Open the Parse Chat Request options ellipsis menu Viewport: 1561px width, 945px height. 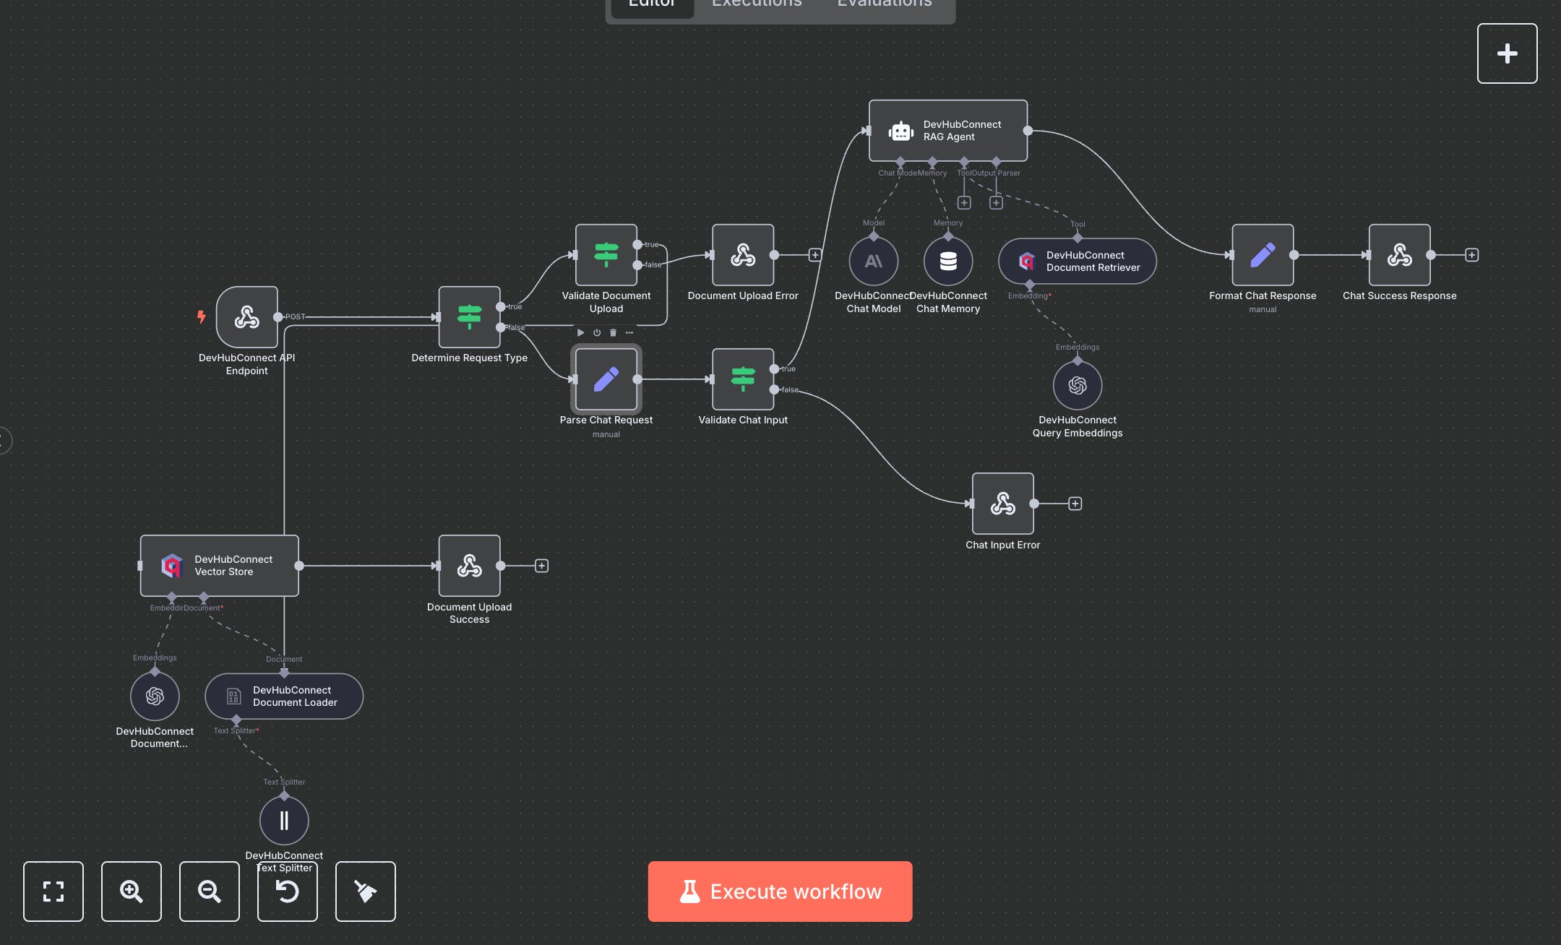(629, 333)
